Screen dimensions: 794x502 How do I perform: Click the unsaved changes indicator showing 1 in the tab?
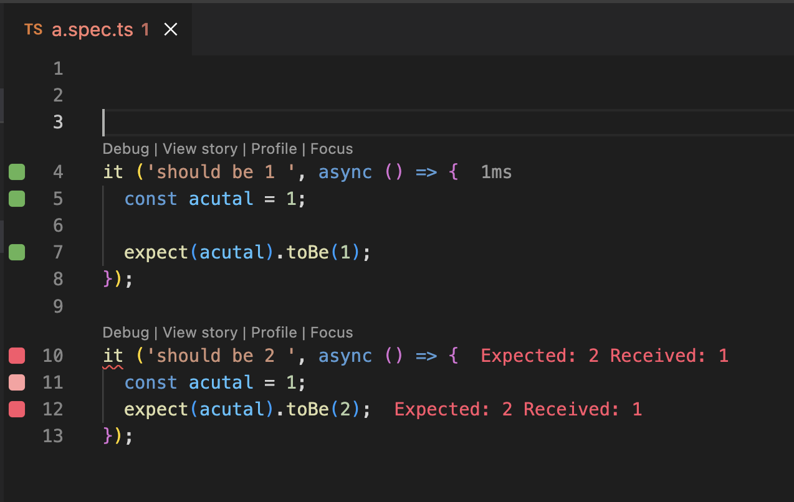point(145,29)
